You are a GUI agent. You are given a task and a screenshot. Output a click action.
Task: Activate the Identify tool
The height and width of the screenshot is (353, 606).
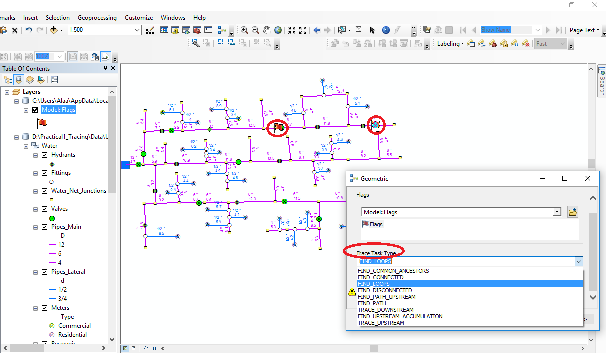click(x=386, y=30)
